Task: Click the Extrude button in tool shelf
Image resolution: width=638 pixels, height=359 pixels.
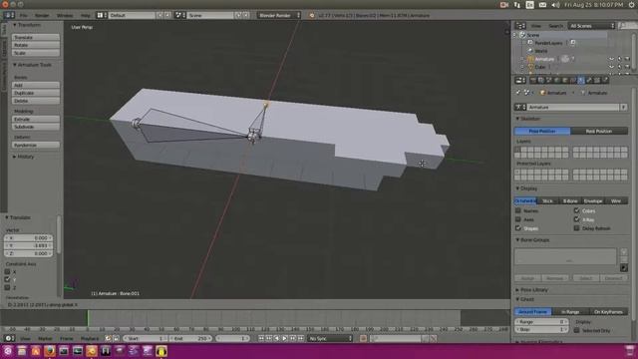Action: 36,119
